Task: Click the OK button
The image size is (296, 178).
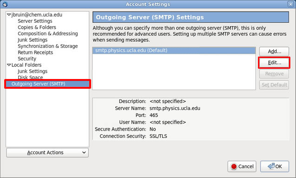Action: pyautogui.click(x=275, y=166)
